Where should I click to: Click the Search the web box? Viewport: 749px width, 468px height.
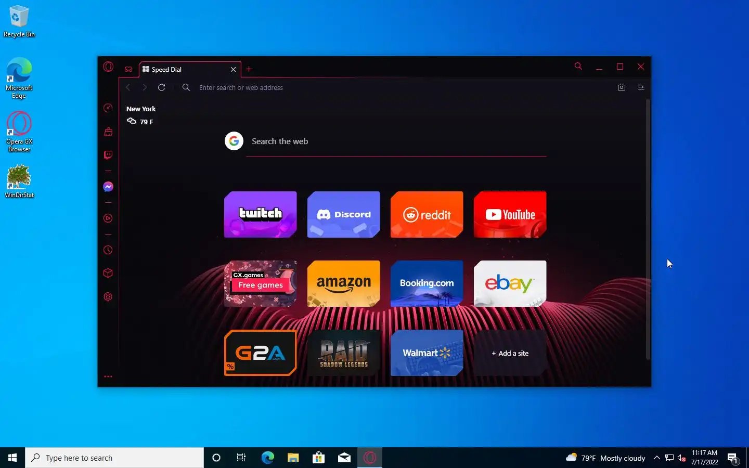tap(396, 141)
